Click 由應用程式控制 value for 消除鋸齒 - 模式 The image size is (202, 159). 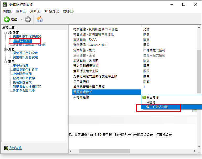[x=154, y=50]
